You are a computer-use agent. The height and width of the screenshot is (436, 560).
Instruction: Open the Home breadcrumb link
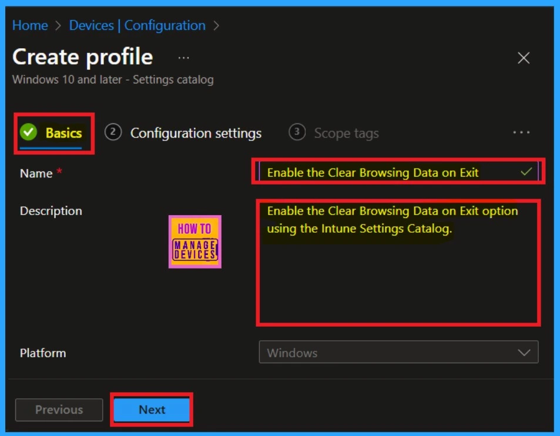coord(30,25)
